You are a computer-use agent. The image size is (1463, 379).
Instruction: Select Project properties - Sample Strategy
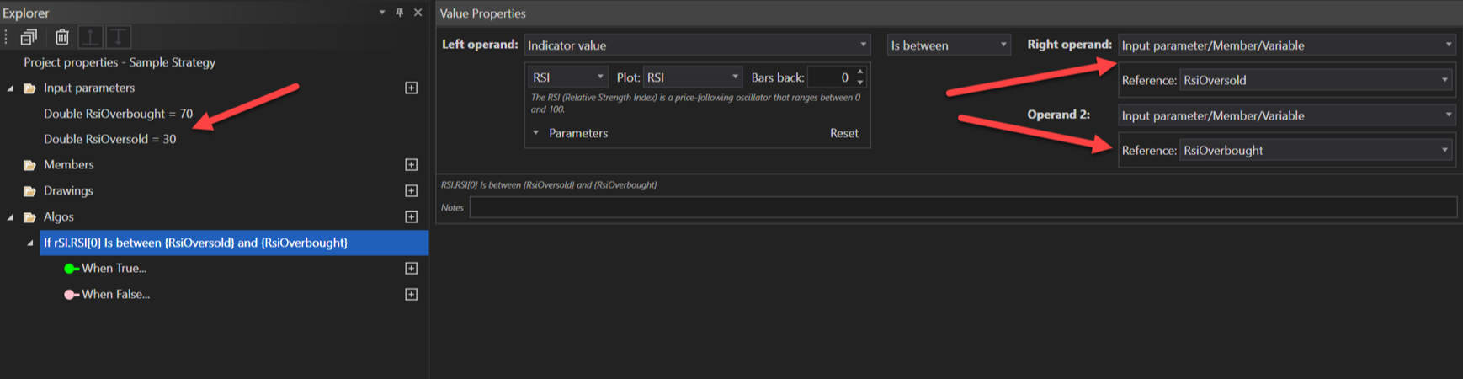click(120, 62)
